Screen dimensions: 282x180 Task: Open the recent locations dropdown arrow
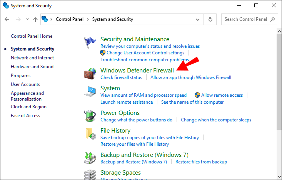point(27,19)
